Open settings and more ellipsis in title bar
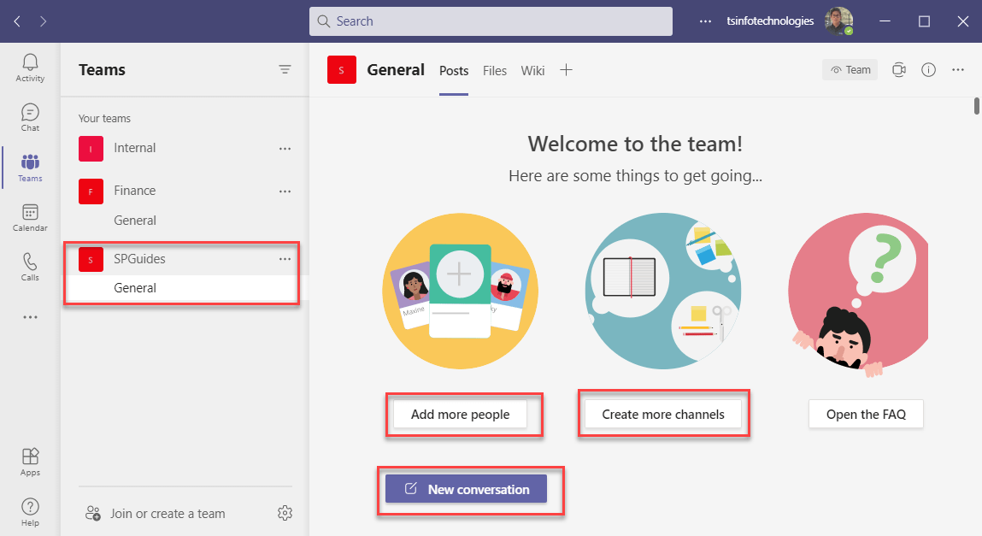The width and height of the screenshot is (982, 536). [x=705, y=21]
